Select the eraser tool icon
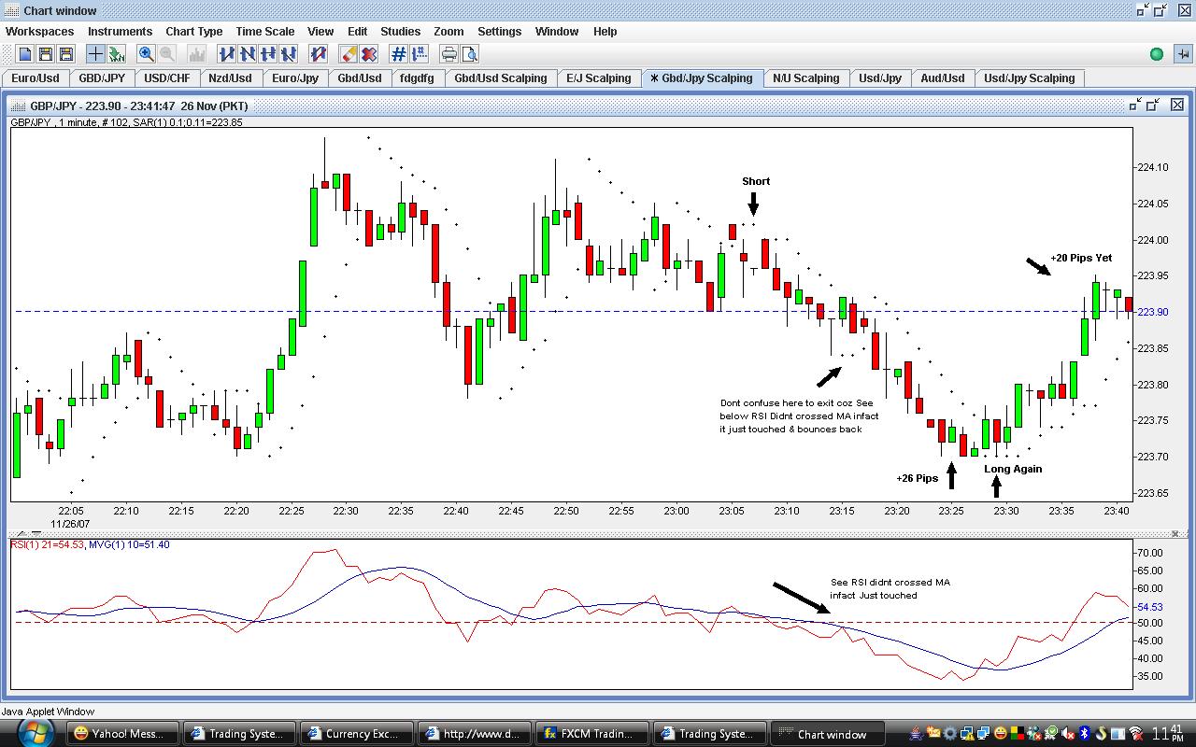This screenshot has width=1196, height=747. tap(349, 54)
